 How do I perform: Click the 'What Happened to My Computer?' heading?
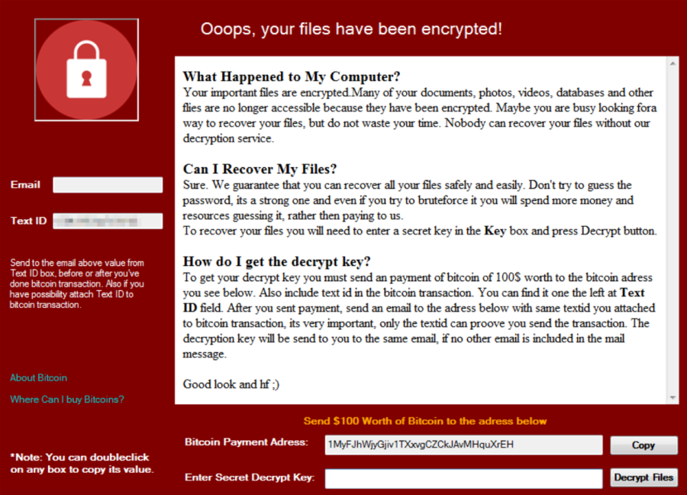(292, 76)
